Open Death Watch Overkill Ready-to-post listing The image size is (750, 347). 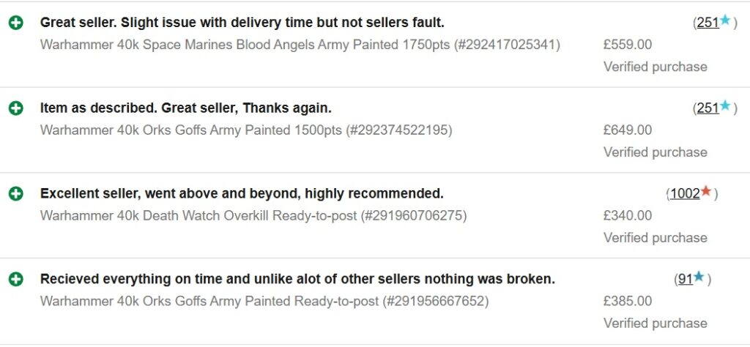point(253,216)
